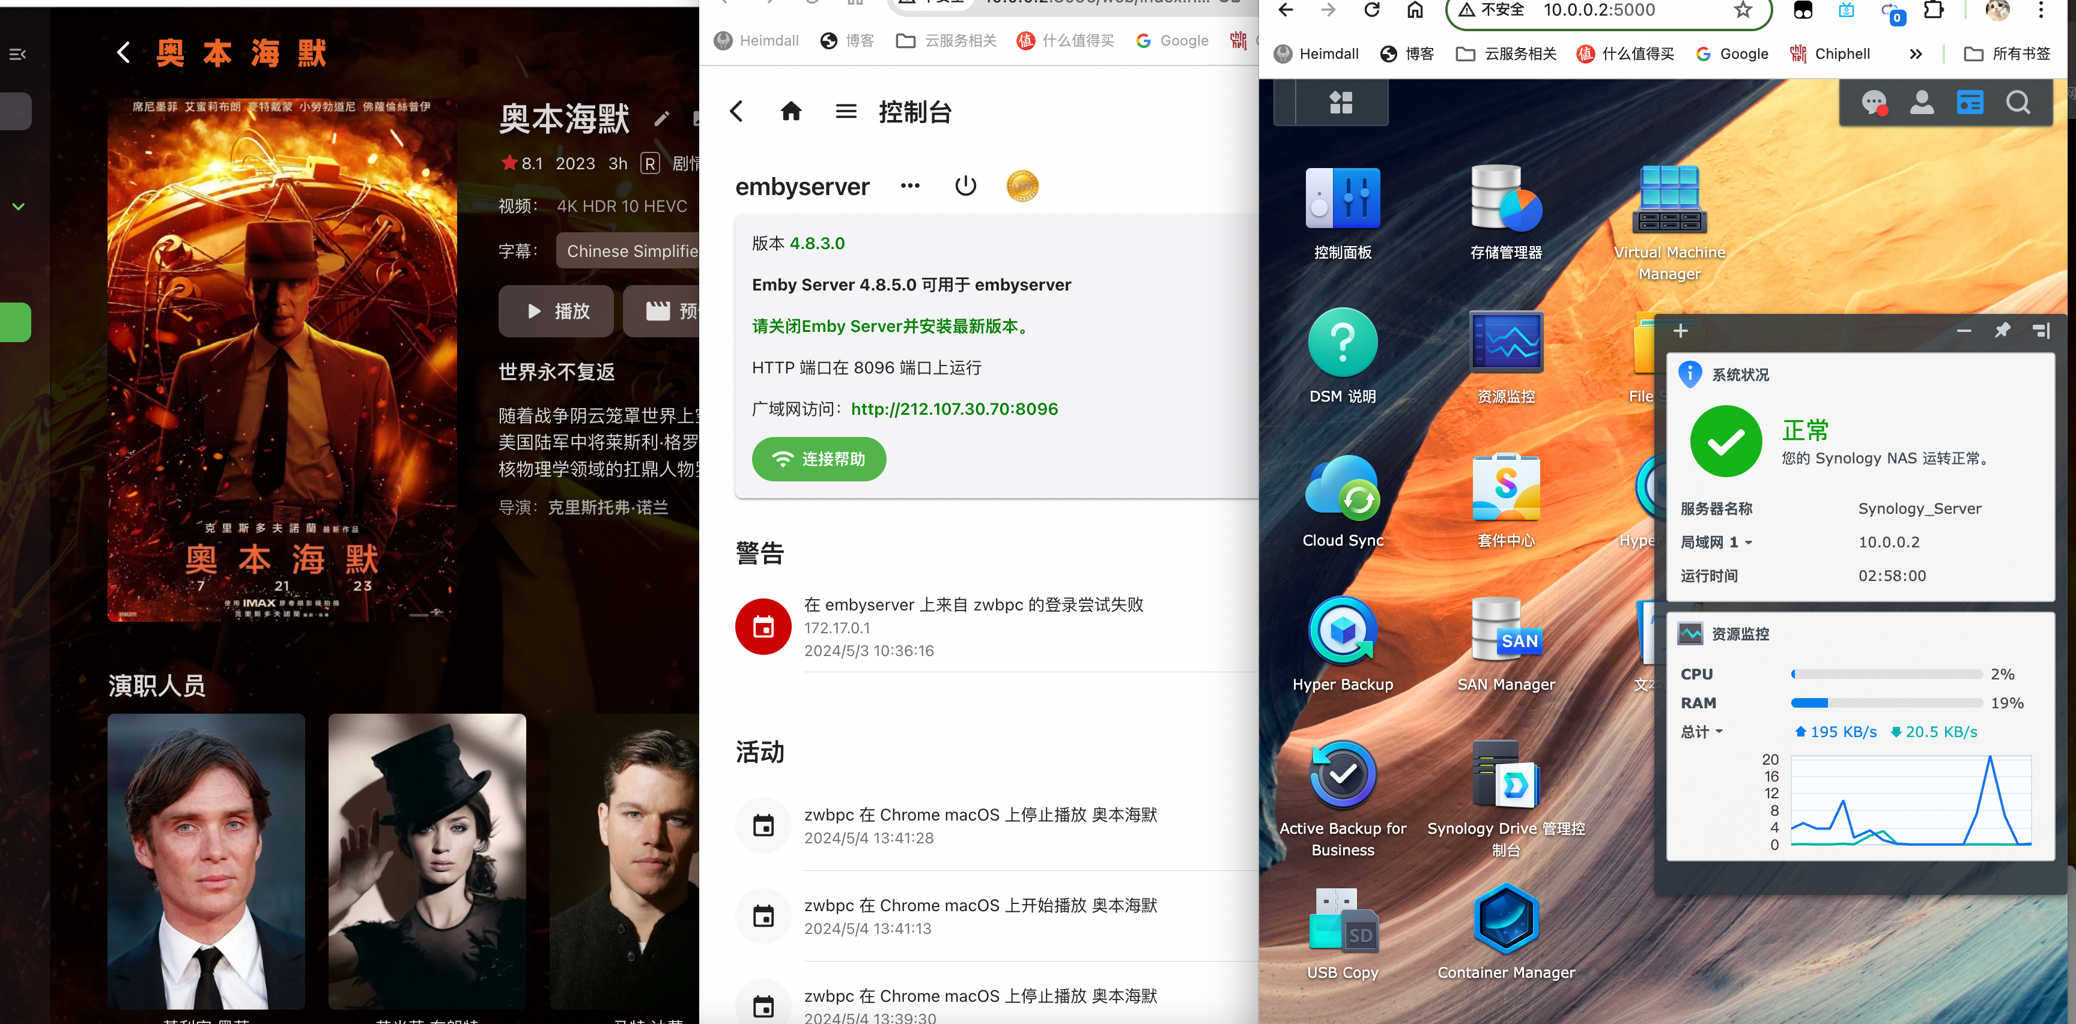Image resolution: width=2076 pixels, height=1024 pixels.
Task: Open the Chrome extensions puzzle icon
Action: point(1934,10)
